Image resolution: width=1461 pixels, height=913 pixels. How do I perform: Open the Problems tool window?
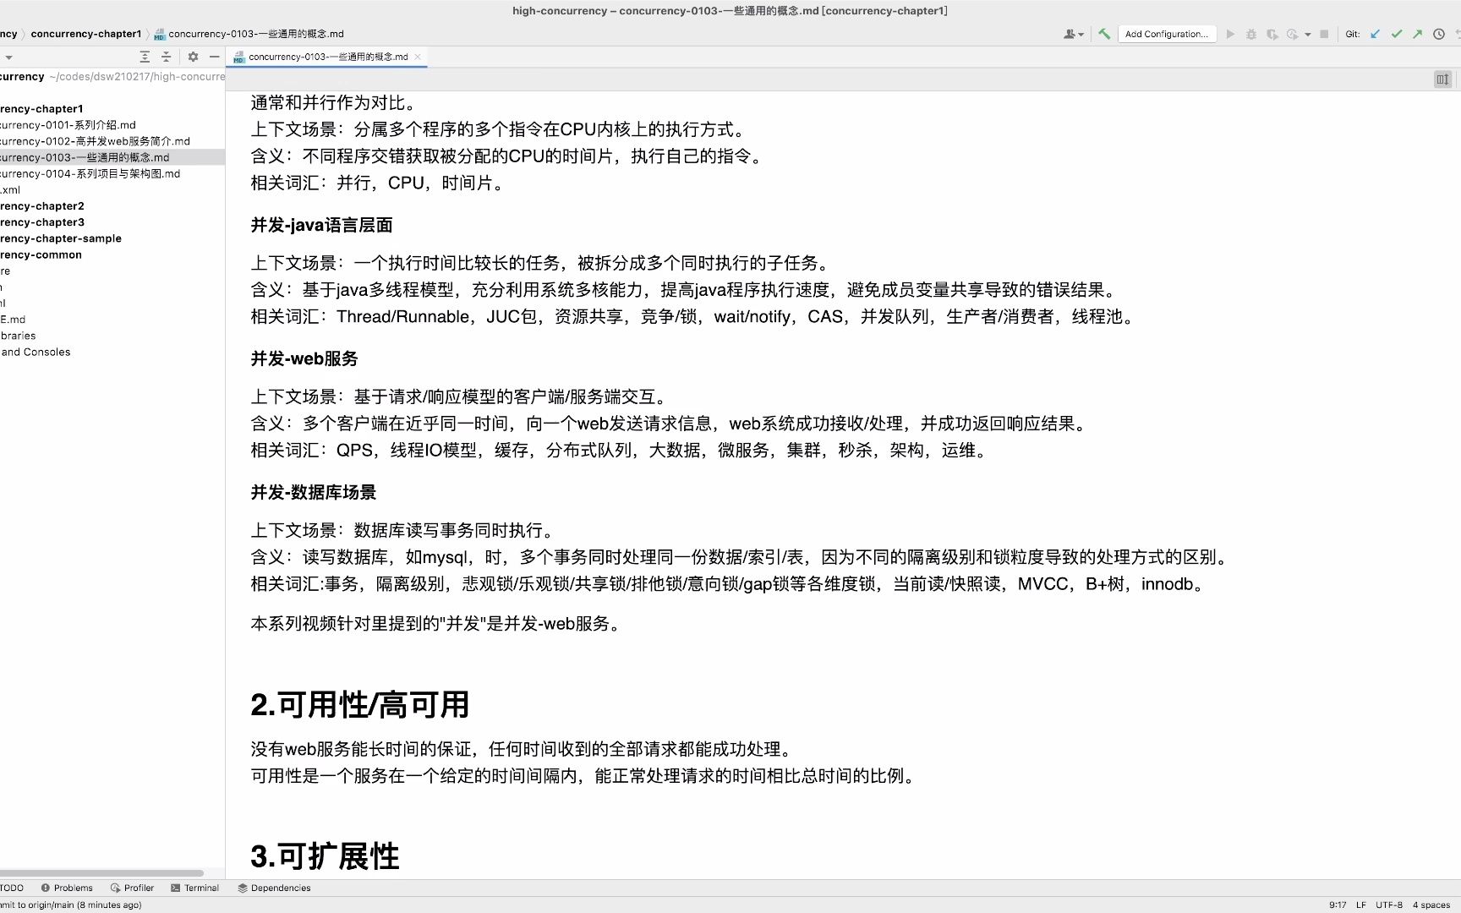pyautogui.click(x=67, y=888)
